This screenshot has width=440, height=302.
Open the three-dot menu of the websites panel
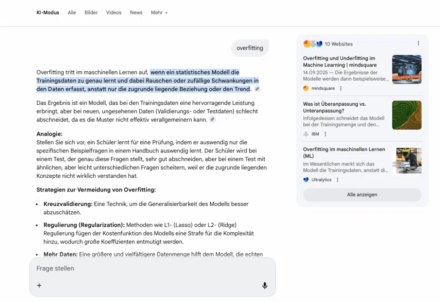[419, 43]
